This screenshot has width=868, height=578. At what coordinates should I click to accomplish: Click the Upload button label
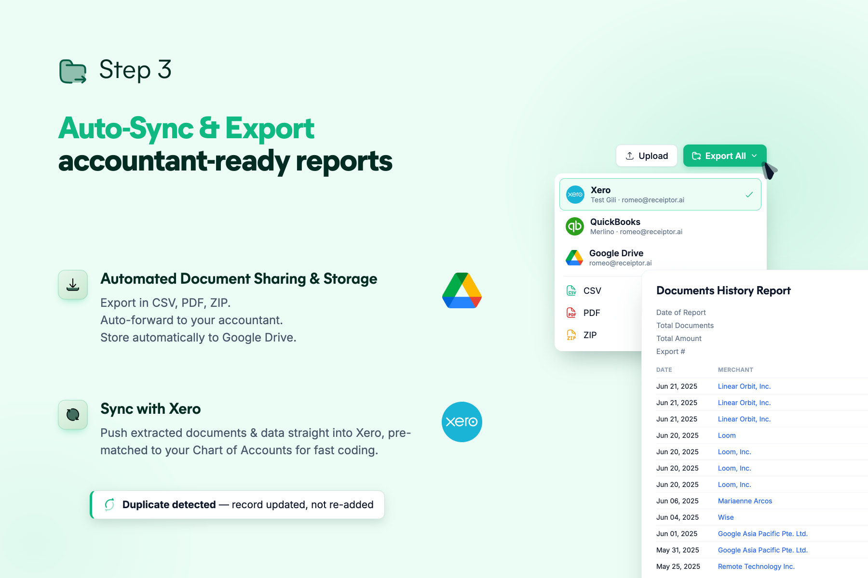pos(653,156)
